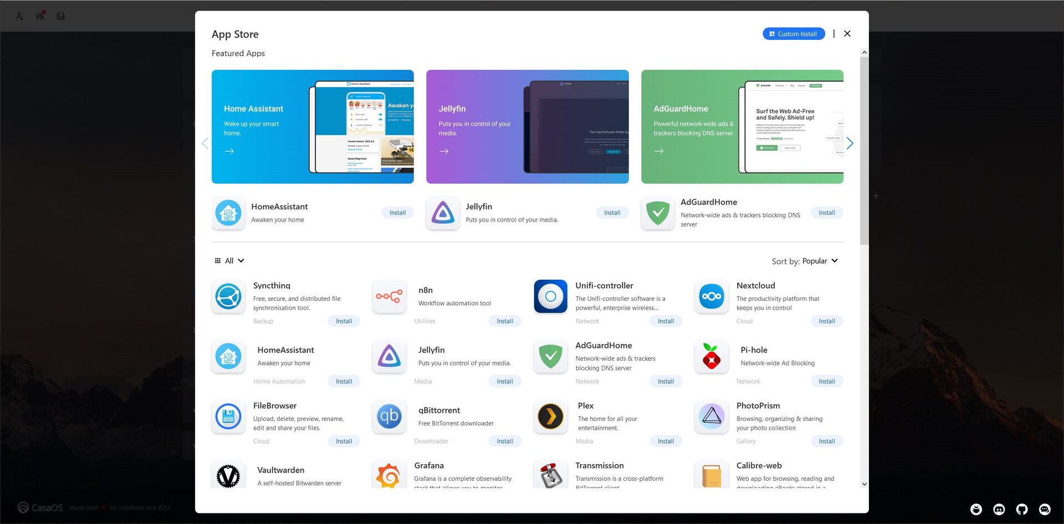Click the Syncthing app icon
The height and width of the screenshot is (524, 1064).
click(228, 296)
